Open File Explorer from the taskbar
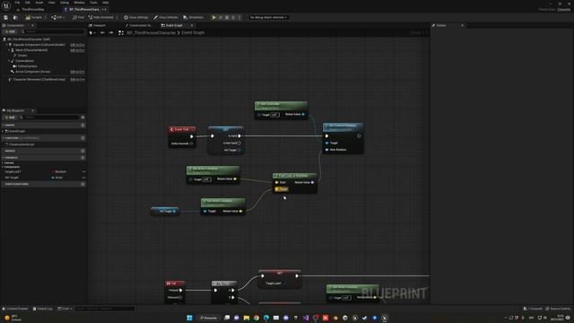The height and width of the screenshot is (323, 574). pyautogui.click(x=247, y=318)
